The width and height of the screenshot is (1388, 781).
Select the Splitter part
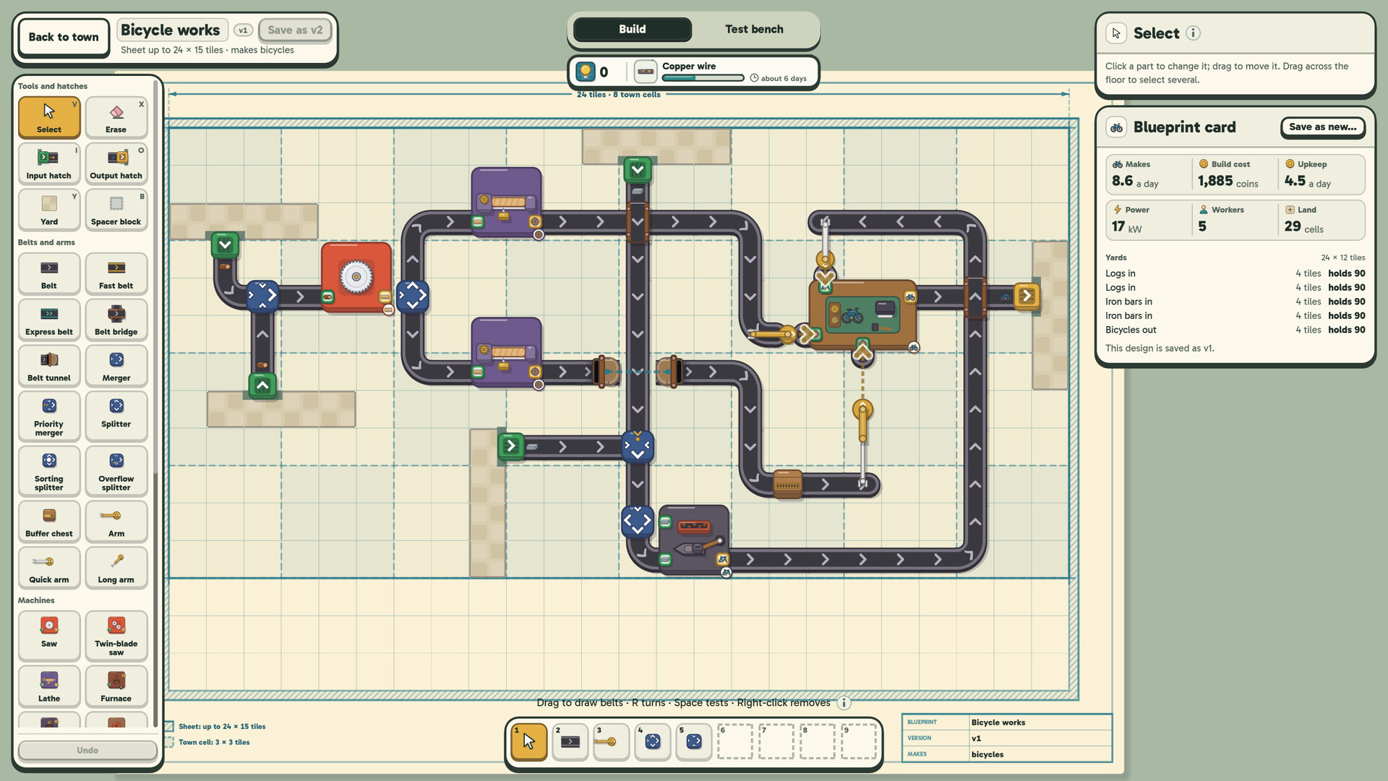pyautogui.click(x=116, y=417)
